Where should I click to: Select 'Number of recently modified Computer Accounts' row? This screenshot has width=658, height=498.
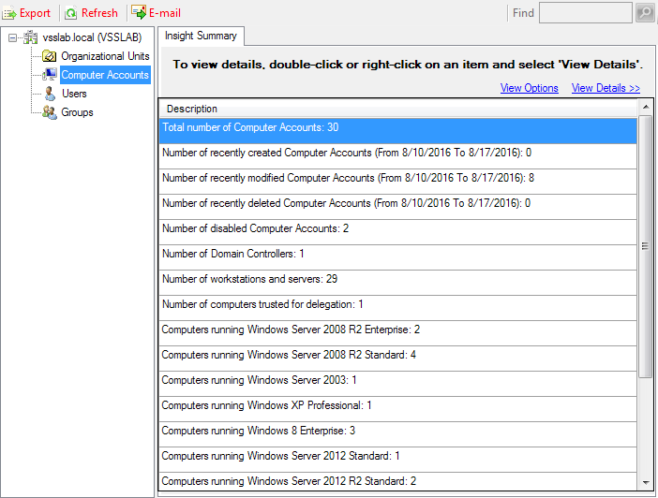397,182
